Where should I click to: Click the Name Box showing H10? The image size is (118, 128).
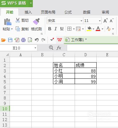(17, 48)
